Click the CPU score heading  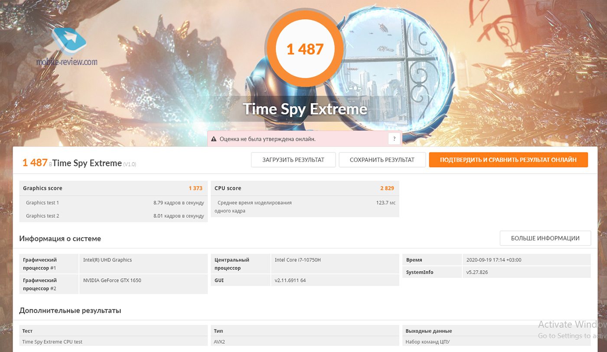click(x=228, y=188)
